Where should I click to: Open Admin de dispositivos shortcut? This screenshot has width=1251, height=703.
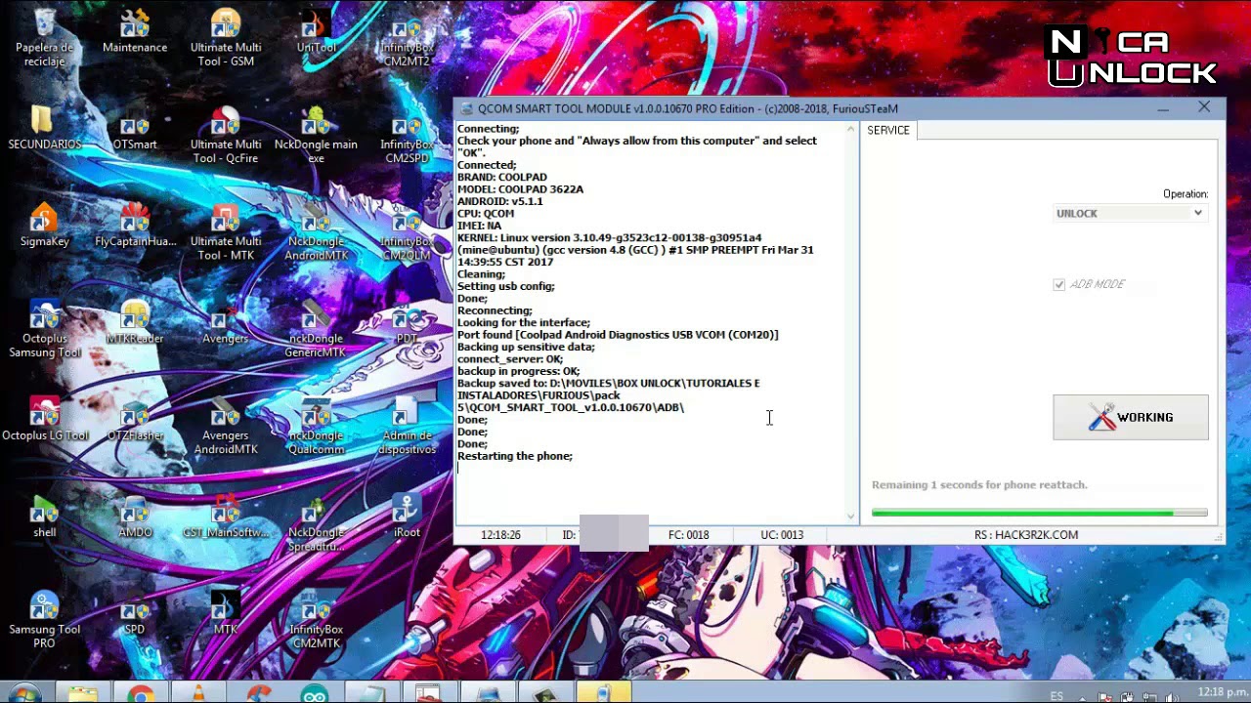point(407,425)
